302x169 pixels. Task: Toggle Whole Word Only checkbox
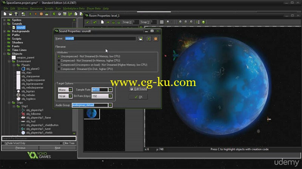(3, 143)
